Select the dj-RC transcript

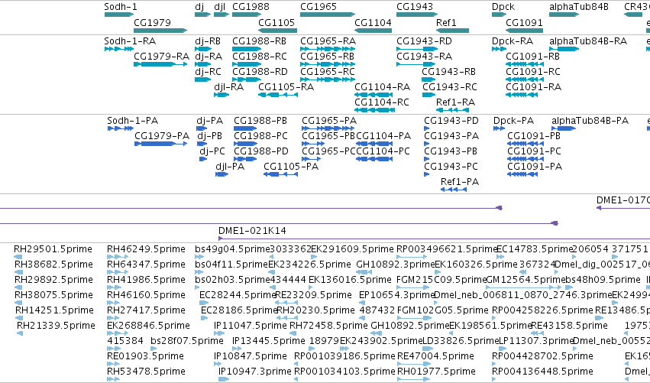(202, 80)
